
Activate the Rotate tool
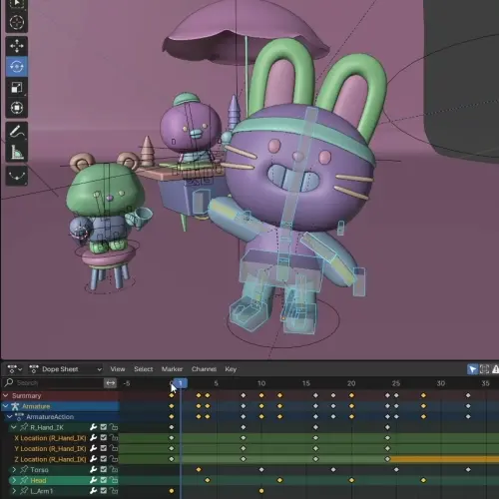tap(17, 67)
